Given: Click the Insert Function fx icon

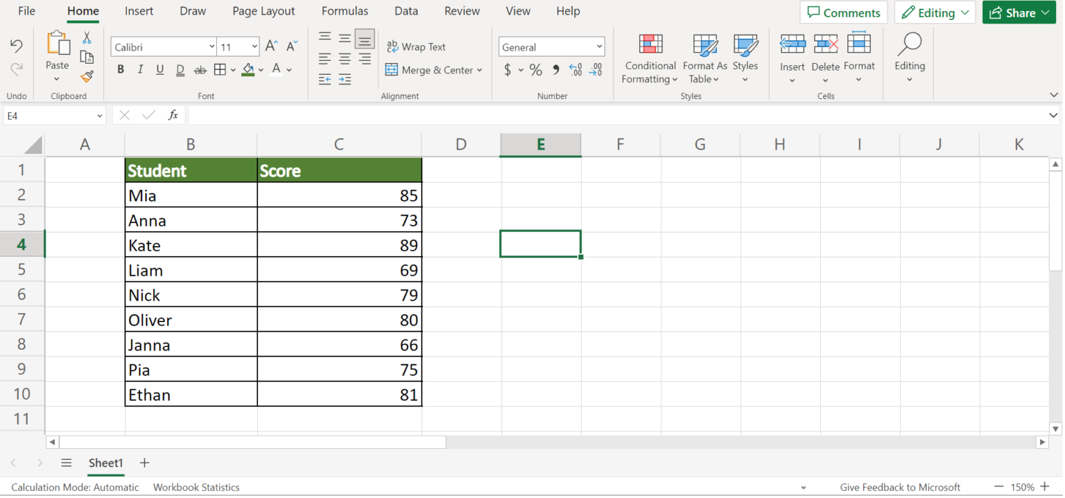Looking at the screenshot, I should [x=173, y=116].
